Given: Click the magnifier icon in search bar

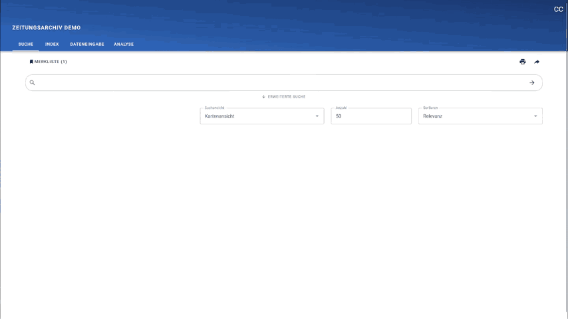Looking at the screenshot, I should point(32,82).
